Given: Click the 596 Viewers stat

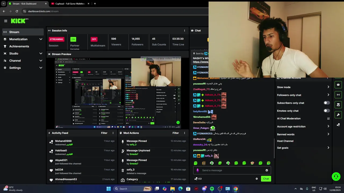Looking at the screenshot, I should pos(116,42).
